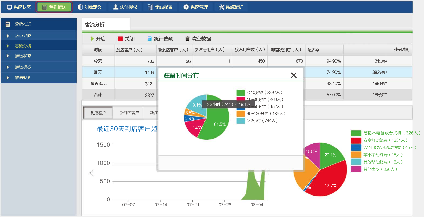The width and height of the screenshot is (424, 217).
Task: Switch to the 到店客户 chart tab
Action: (98, 113)
